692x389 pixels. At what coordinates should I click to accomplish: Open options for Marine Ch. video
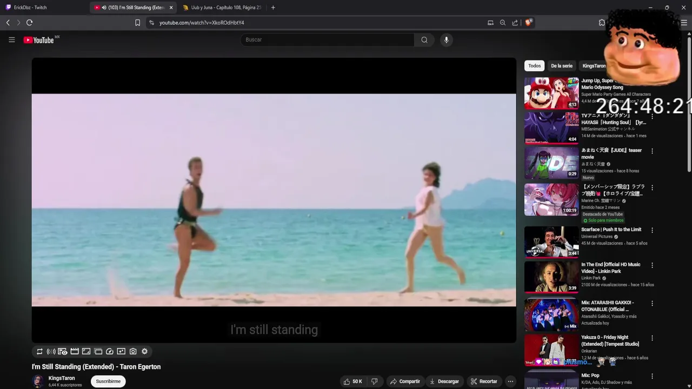pos(652,187)
